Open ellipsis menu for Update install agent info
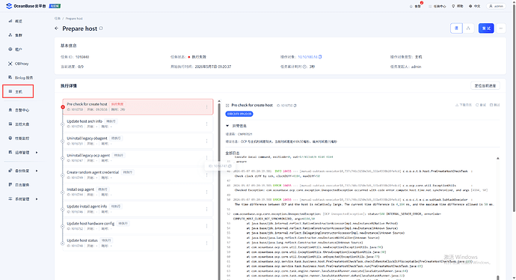Screen dimensions: 516x280 206,209
